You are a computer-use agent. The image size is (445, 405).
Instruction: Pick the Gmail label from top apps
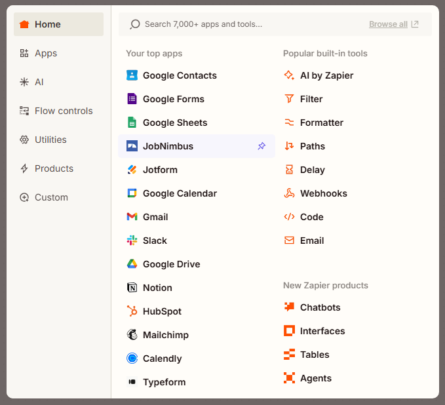tap(155, 217)
